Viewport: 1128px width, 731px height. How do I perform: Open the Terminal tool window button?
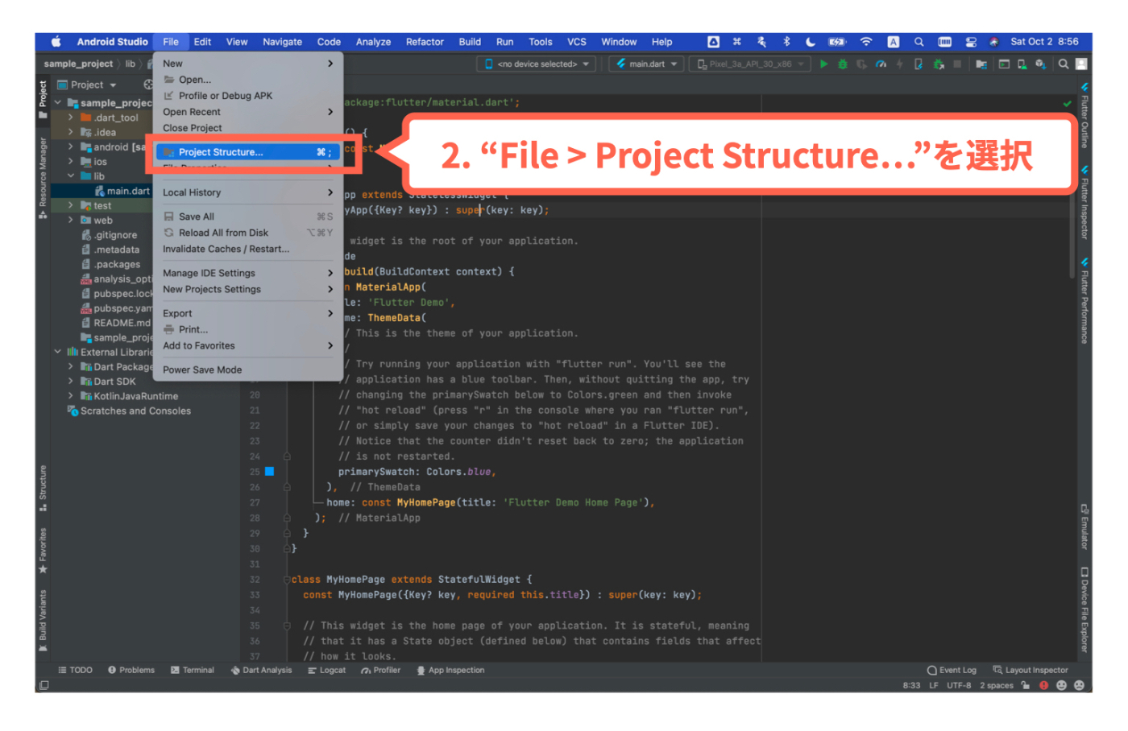(x=193, y=671)
